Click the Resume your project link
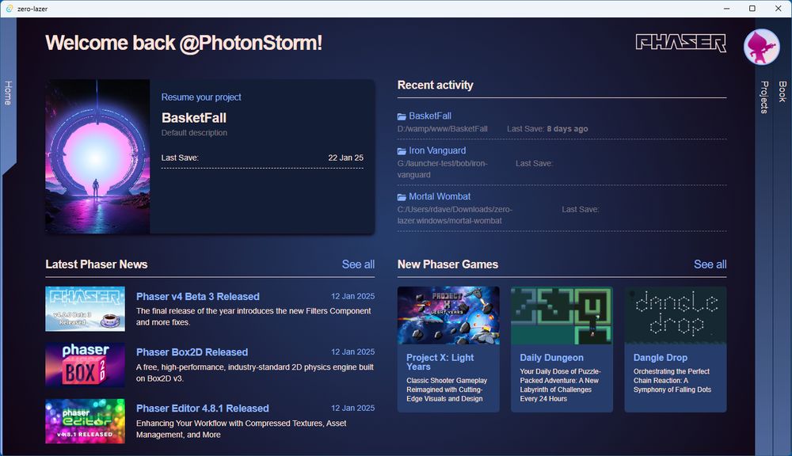 pyautogui.click(x=201, y=97)
